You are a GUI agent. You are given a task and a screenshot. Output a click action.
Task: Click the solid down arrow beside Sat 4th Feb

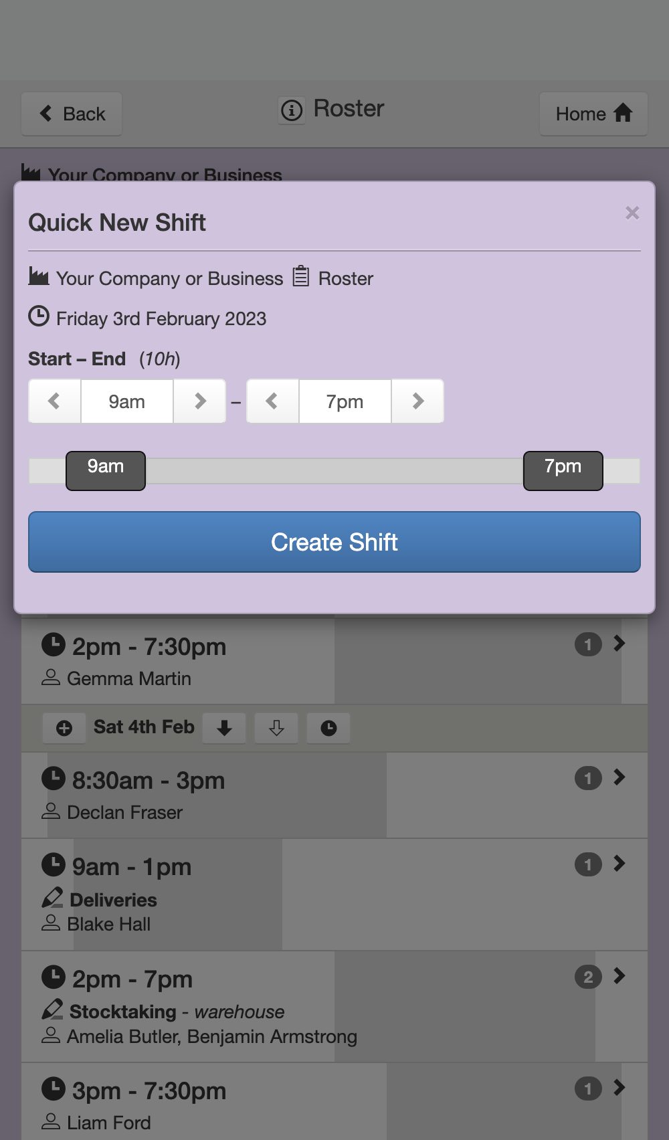tap(224, 728)
